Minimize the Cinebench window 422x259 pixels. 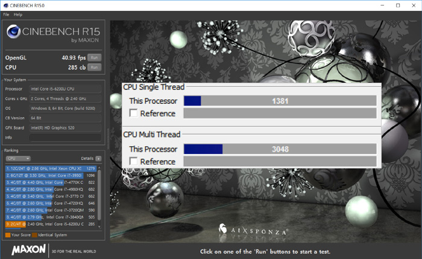(x=382, y=5)
